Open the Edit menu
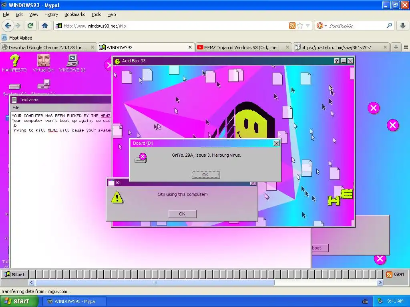The image size is (410, 307). (x=19, y=14)
